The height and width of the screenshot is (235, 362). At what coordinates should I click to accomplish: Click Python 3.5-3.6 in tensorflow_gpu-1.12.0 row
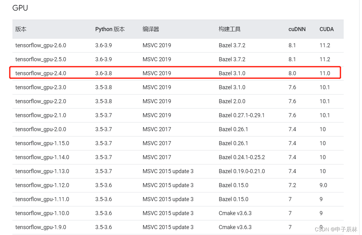pyautogui.click(x=103, y=185)
